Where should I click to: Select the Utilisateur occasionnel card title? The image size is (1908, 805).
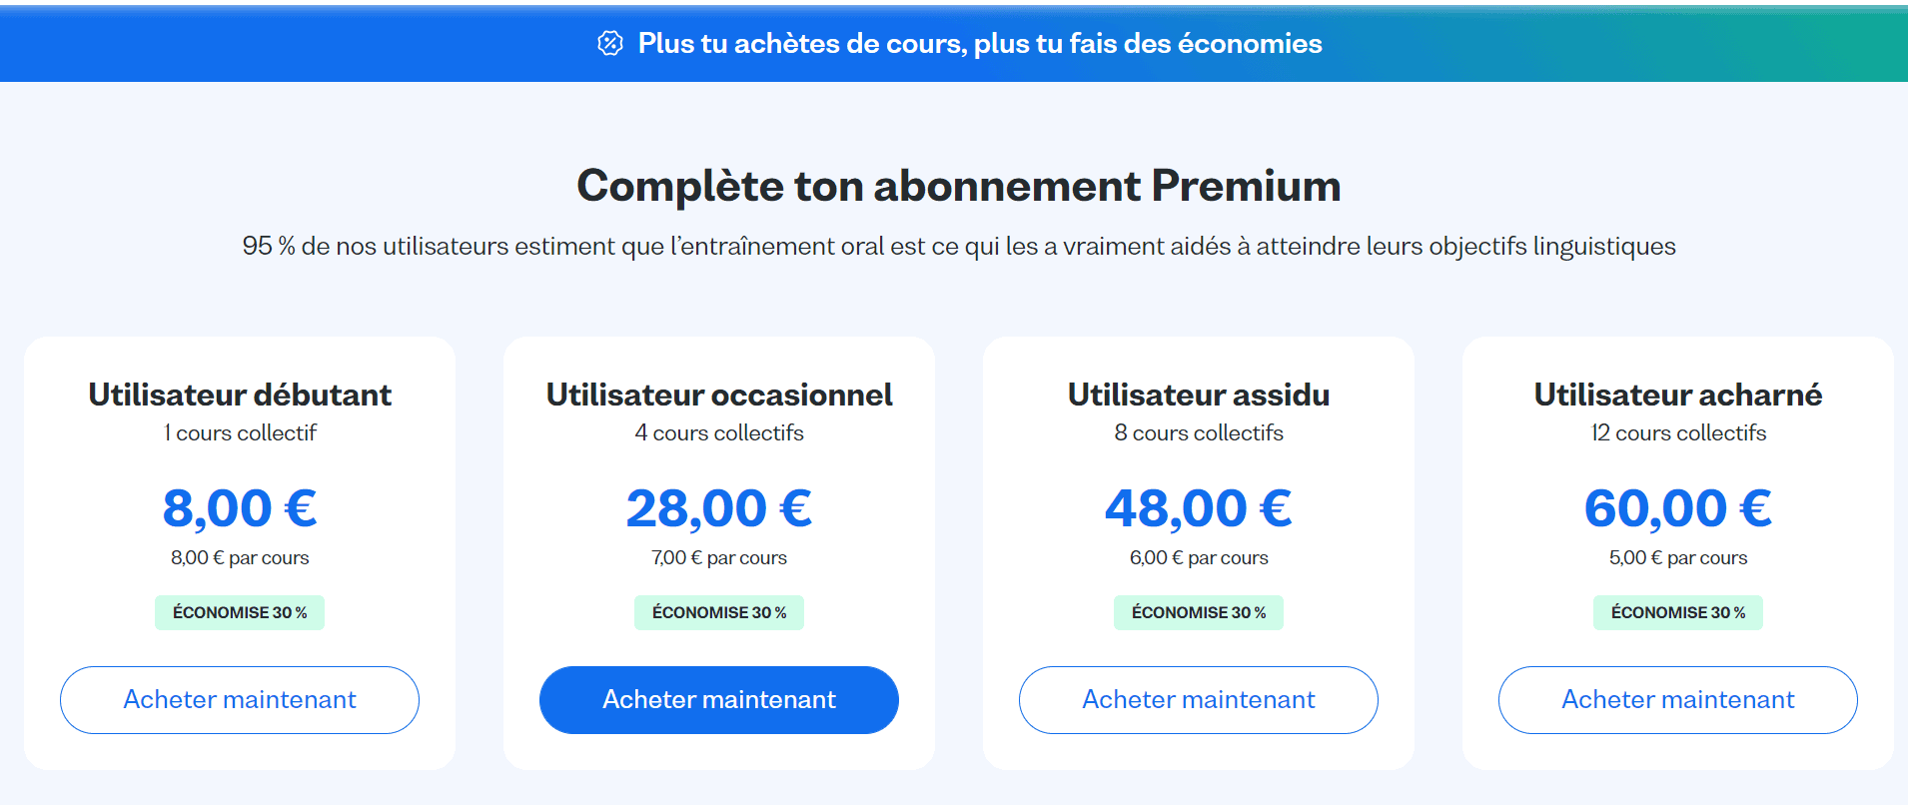718,394
